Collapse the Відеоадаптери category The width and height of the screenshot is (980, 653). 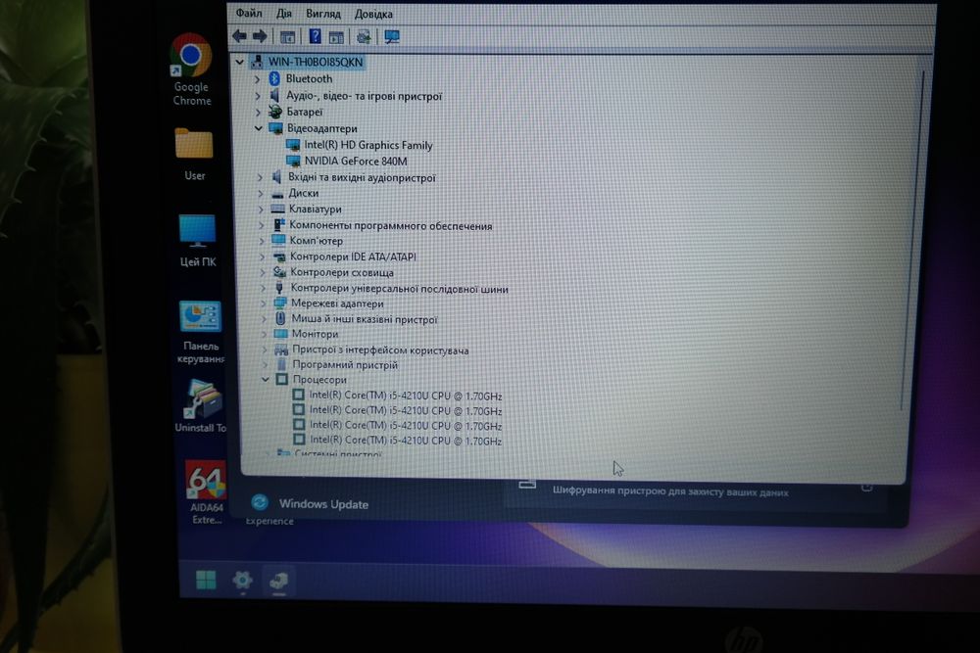[x=259, y=128]
